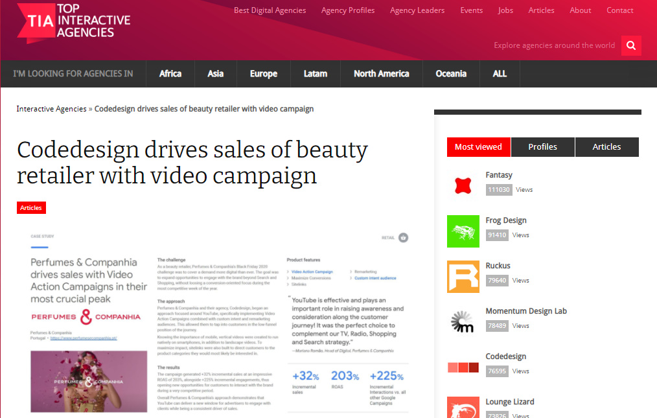Screen dimensions: 657x418
Task: Click the article headline about Codedesign
Action: [192, 162]
